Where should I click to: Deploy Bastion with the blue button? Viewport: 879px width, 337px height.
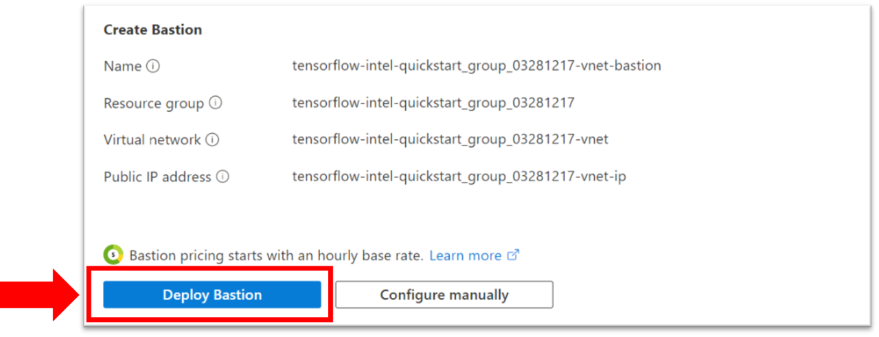coord(212,295)
